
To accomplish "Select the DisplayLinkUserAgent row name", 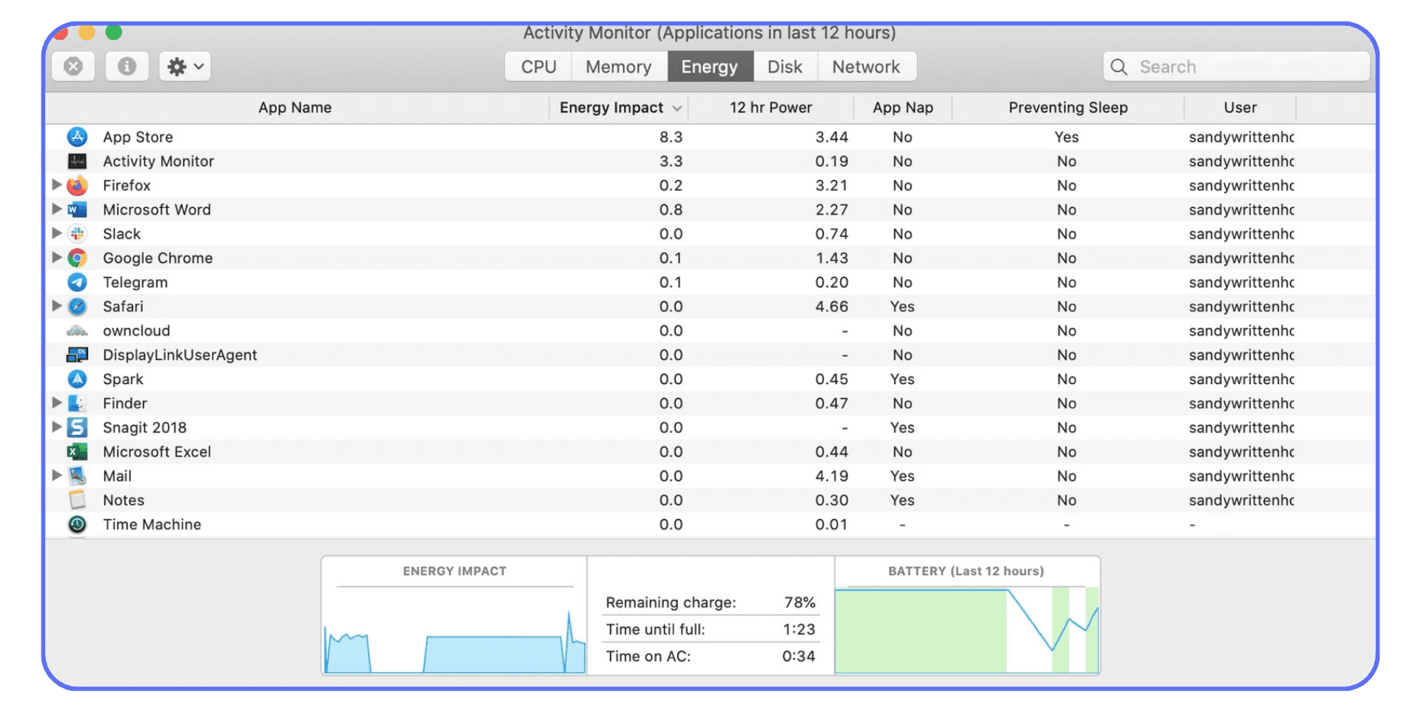I will (180, 355).
